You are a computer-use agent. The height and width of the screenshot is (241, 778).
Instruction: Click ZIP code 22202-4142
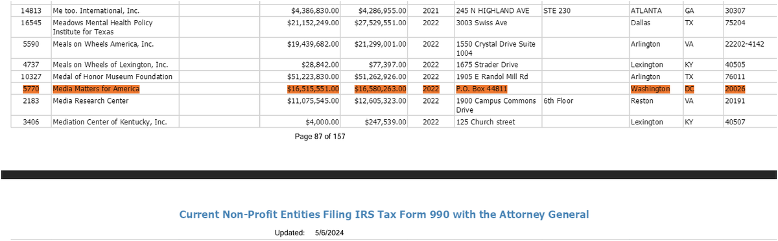pos(745,44)
